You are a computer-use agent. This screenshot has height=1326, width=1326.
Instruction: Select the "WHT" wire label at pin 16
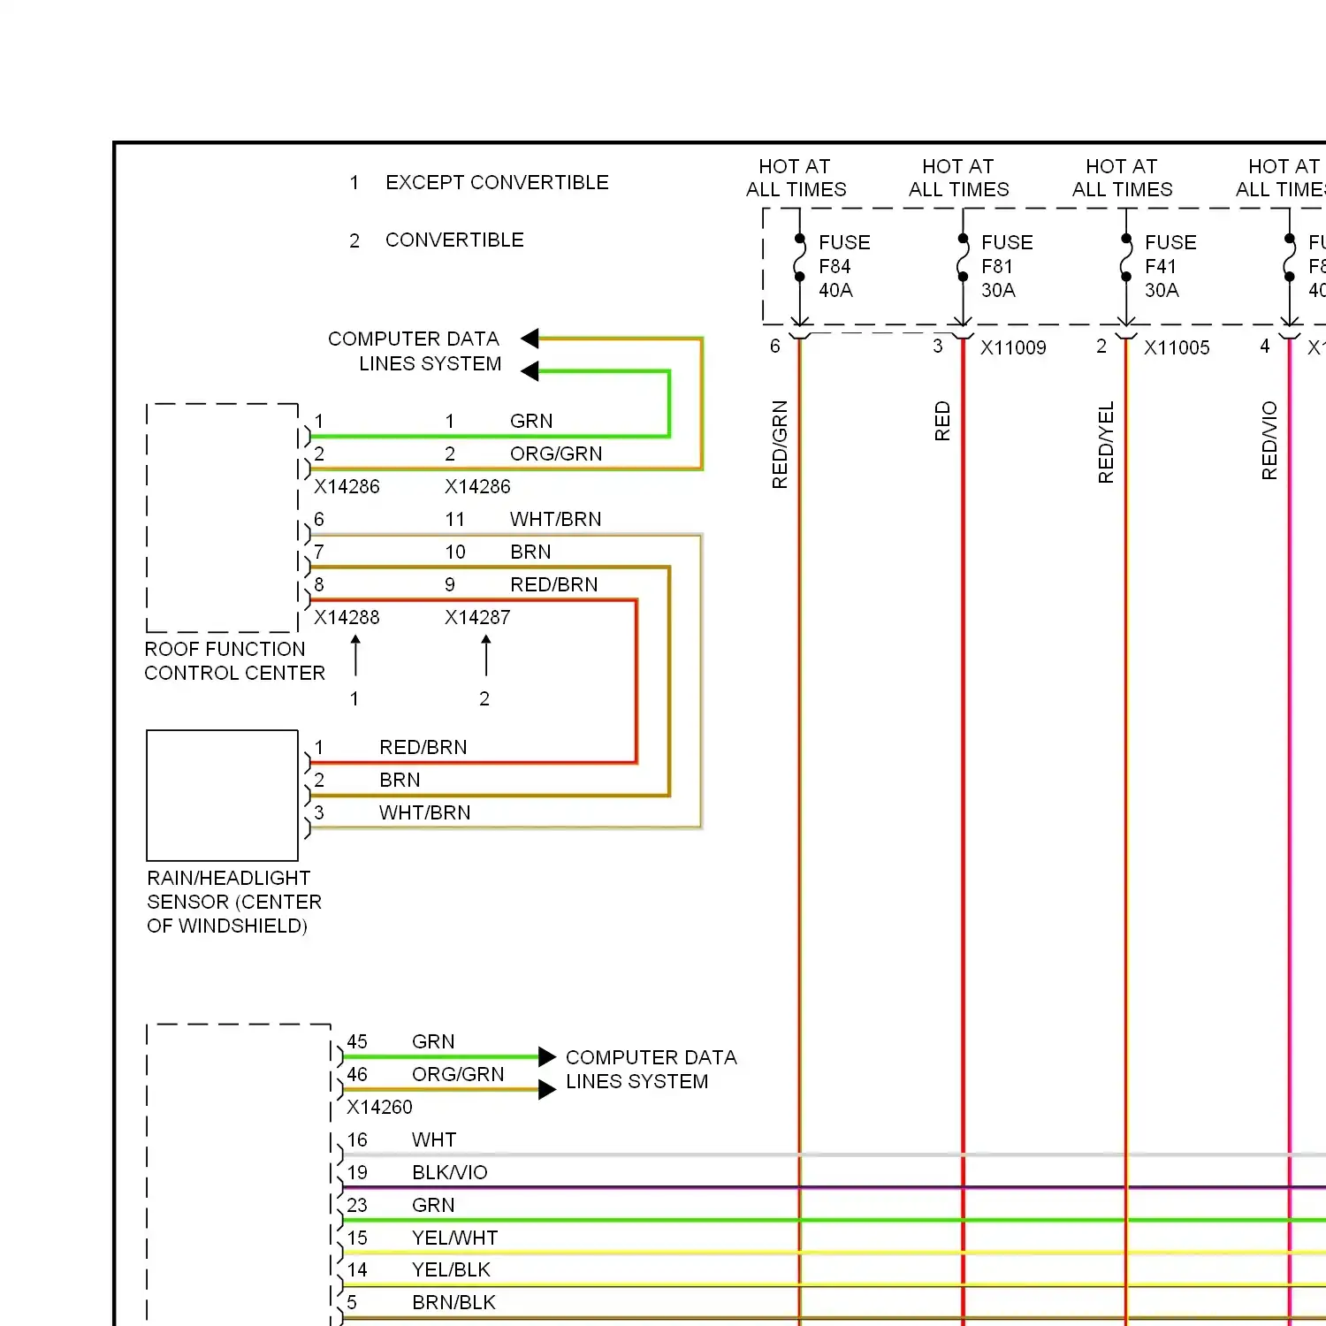[x=434, y=1140]
